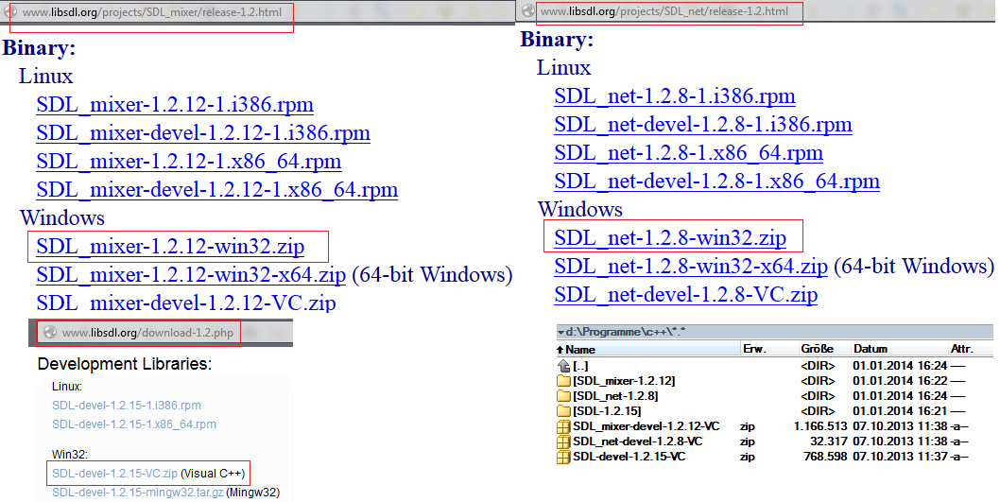Download SDL-devel-1.2.15-VC.zip for Visual C++

[x=114, y=474]
